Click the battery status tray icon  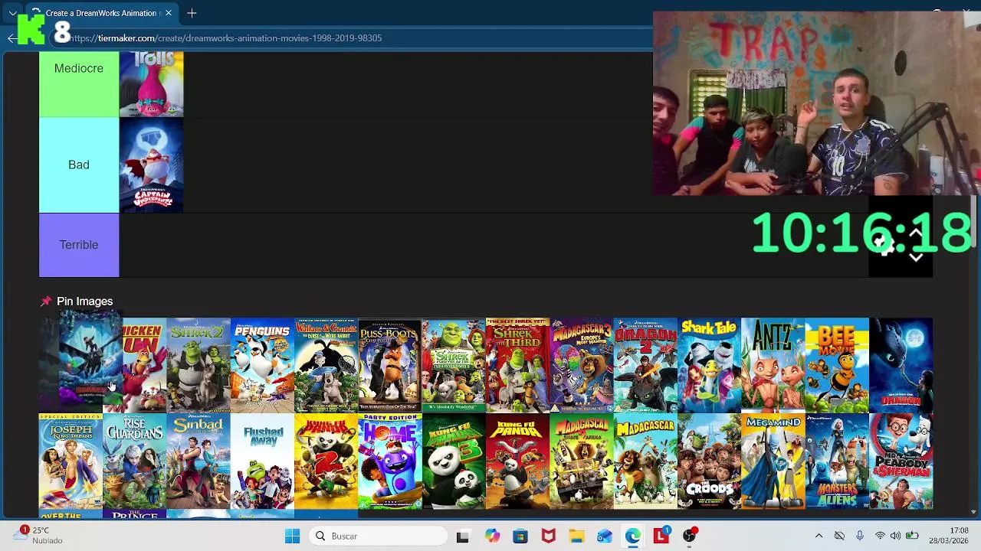[x=912, y=536]
